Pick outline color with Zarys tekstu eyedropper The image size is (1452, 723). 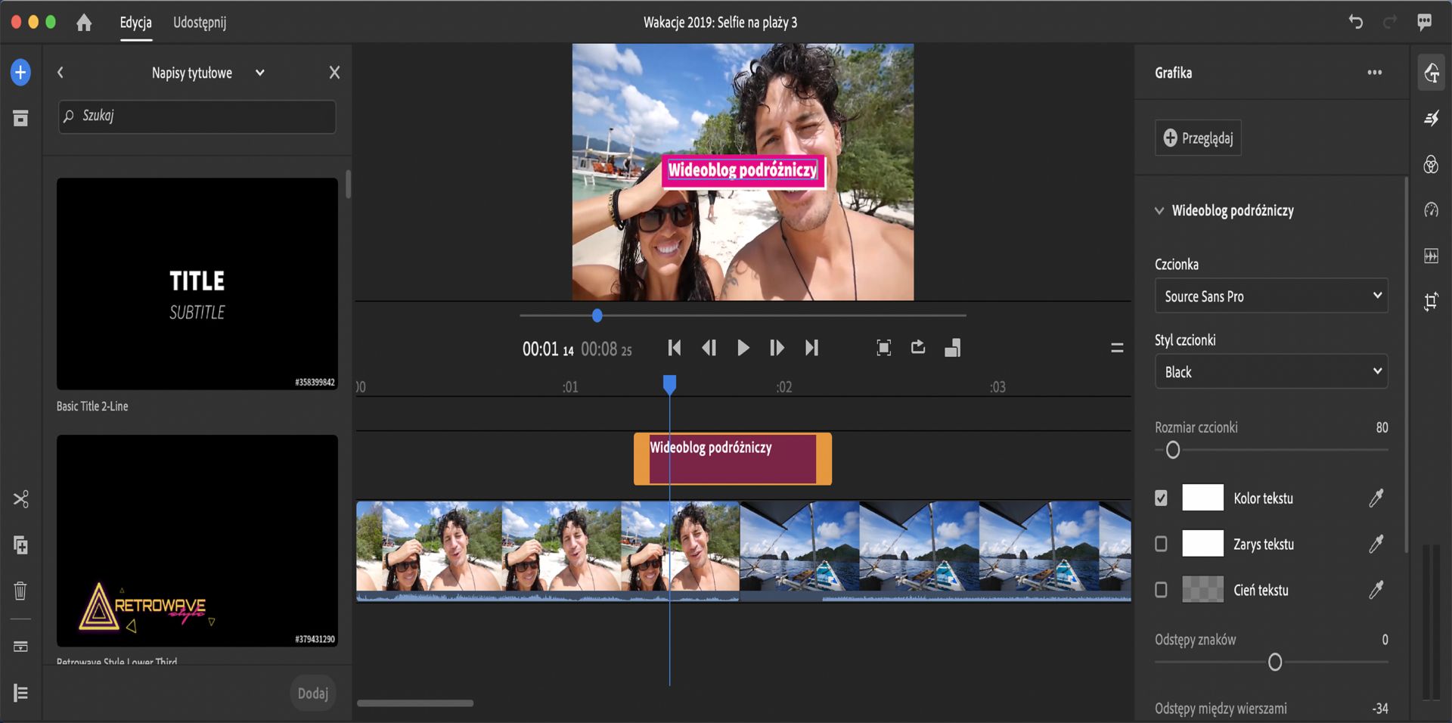pyautogui.click(x=1376, y=543)
